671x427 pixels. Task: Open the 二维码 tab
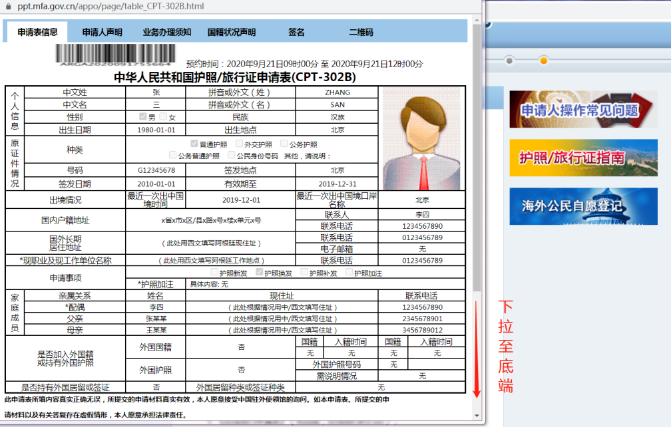pyautogui.click(x=361, y=32)
